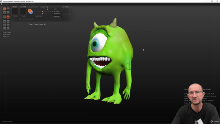Enable the Texture checkbox

click(x=21, y=16)
